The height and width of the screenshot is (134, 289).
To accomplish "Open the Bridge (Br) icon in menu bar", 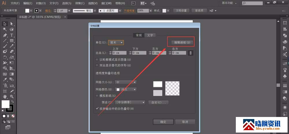I will (x=134, y=3).
